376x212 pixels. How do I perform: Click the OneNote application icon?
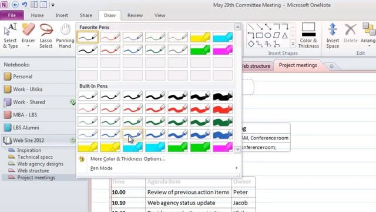point(4,5)
